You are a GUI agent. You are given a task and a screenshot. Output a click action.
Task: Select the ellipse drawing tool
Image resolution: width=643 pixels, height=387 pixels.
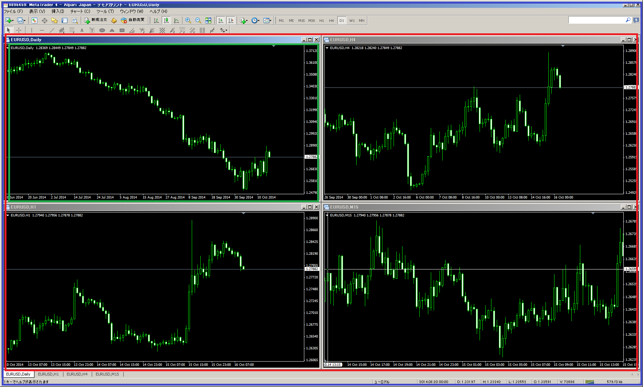[x=102, y=30]
